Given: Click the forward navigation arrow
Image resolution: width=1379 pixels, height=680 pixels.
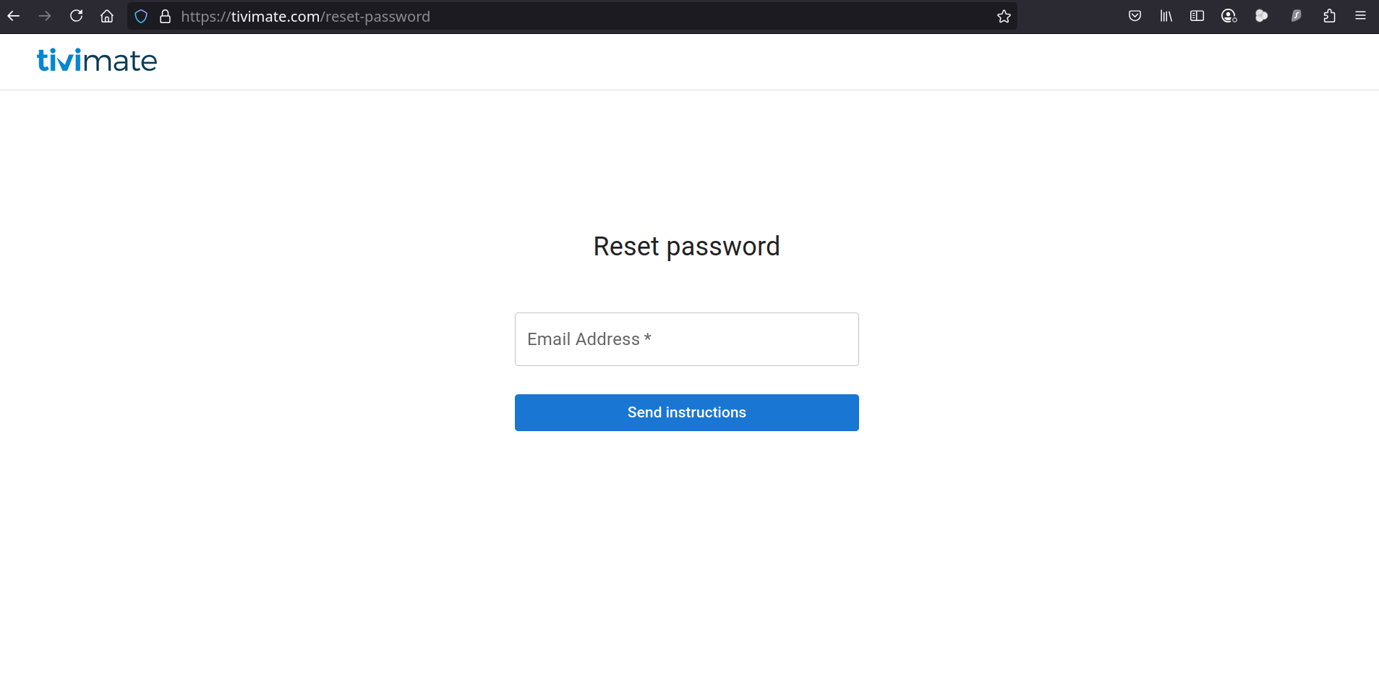Looking at the screenshot, I should pos(45,16).
